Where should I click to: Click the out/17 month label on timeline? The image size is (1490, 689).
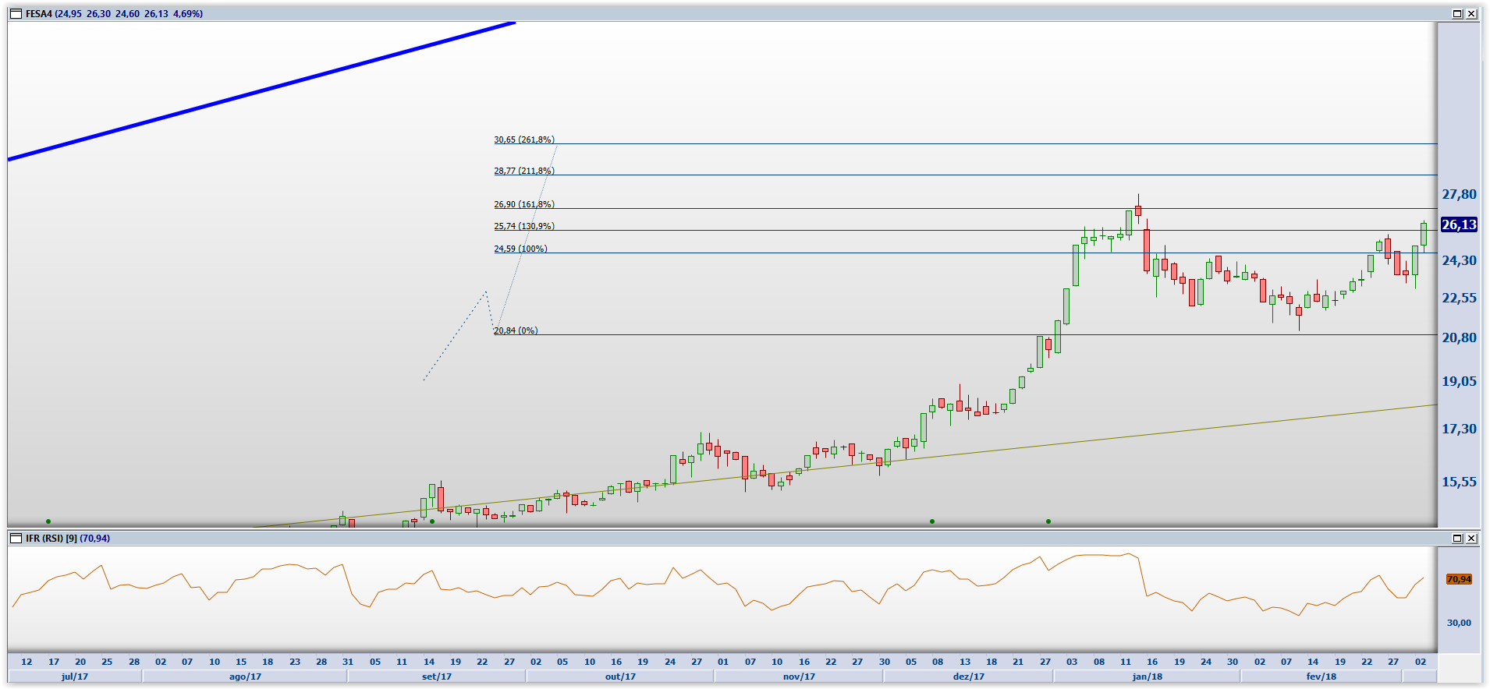(620, 677)
